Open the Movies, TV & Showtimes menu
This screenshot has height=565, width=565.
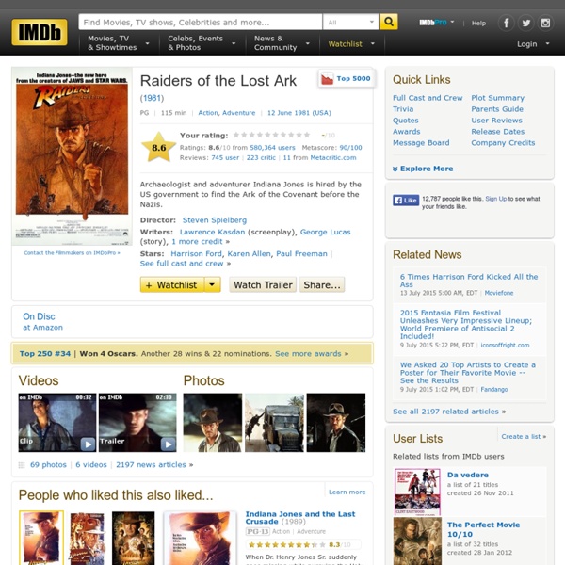click(119, 43)
